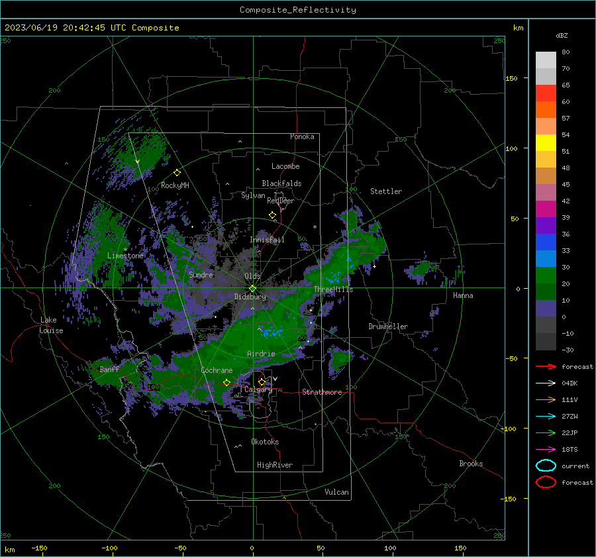
Task: Pick the yellow 54–51 dBZ color swatch
Action: coord(546,143)
